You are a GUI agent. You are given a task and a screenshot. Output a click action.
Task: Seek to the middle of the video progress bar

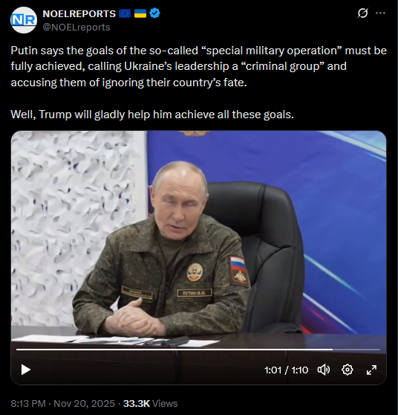[x=198, y=350]
